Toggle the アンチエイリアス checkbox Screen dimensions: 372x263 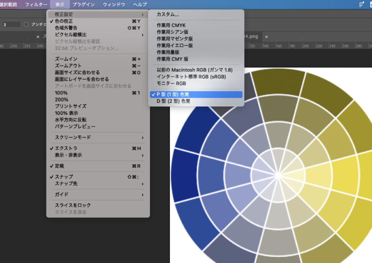click(x=26, y=25)
